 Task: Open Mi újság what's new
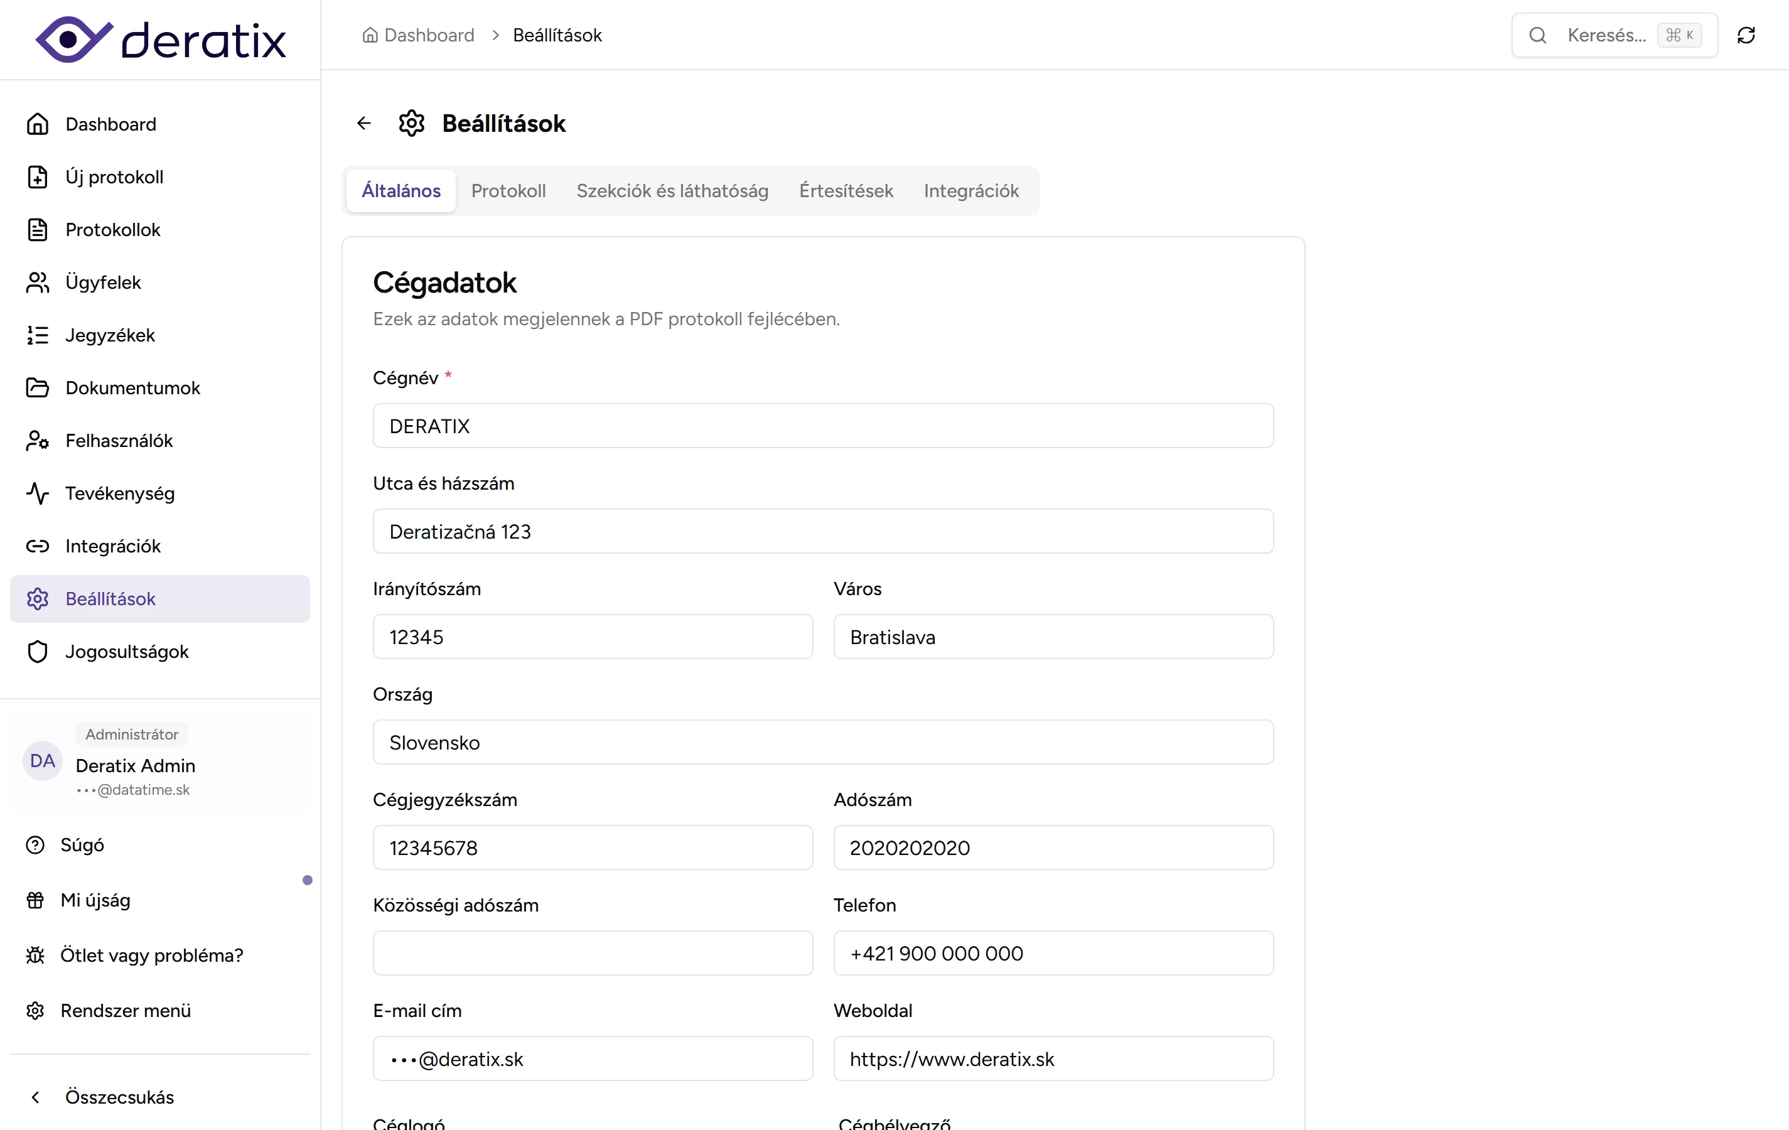95,900
